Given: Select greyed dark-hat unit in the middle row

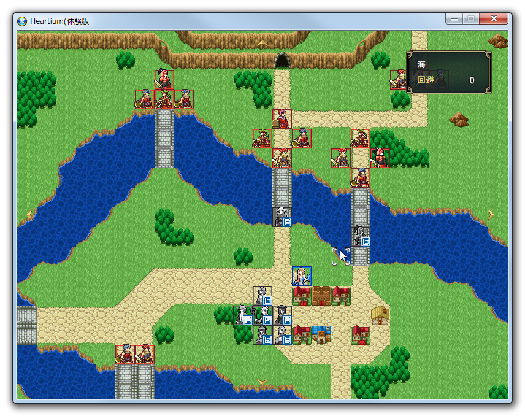Looking at the screenshot, I should [x=282, y=315].
